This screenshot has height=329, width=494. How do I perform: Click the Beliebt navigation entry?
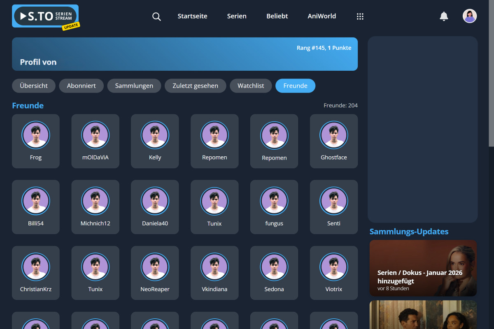(277, 16)
